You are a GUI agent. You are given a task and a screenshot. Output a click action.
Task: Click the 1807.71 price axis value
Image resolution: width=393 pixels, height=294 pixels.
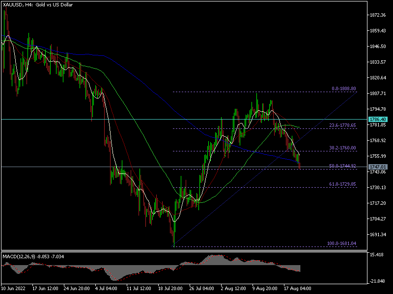pyautogui.click(x=378, y=93)
